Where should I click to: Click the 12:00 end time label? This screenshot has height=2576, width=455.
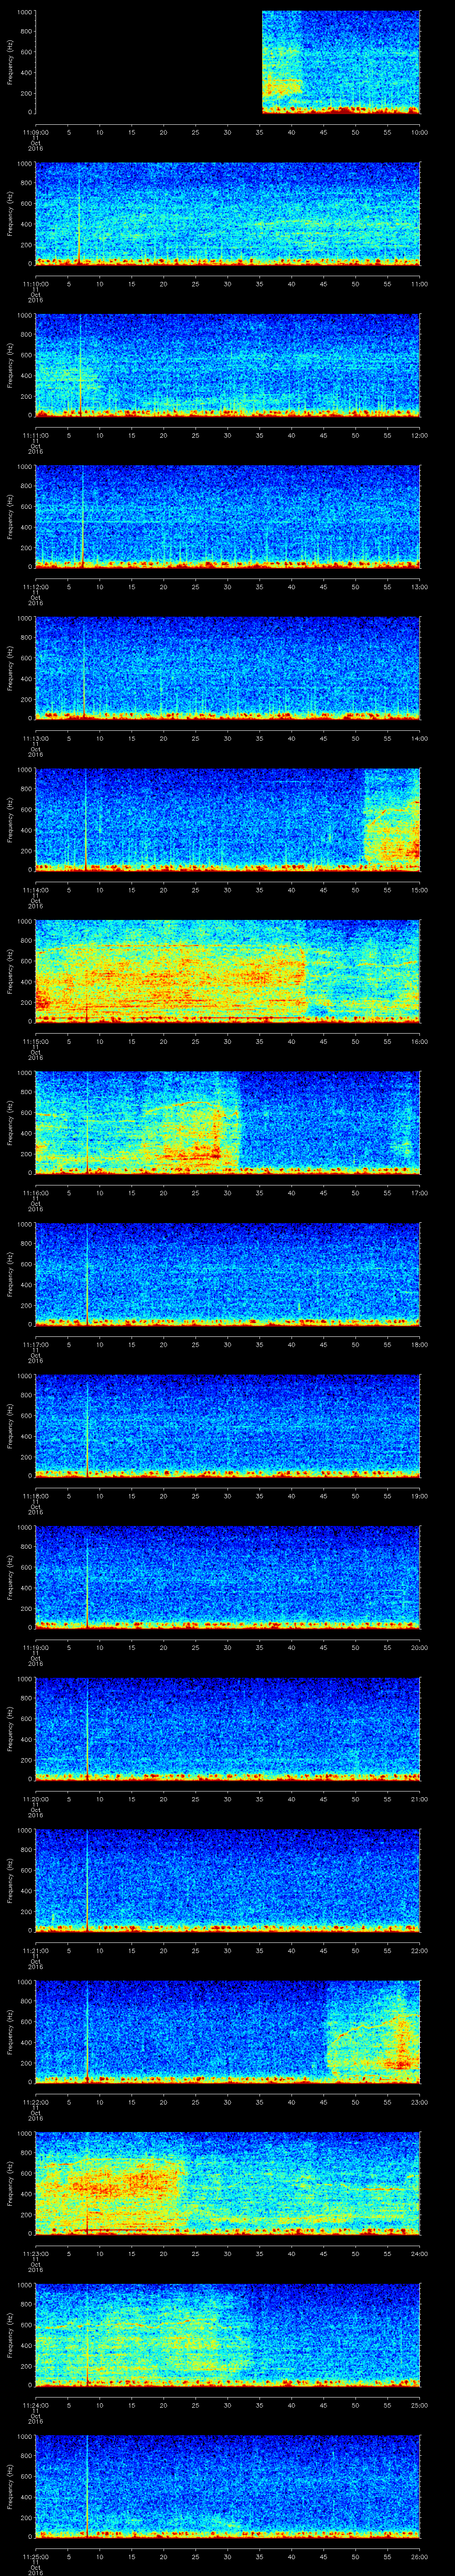tap(420, 435)
